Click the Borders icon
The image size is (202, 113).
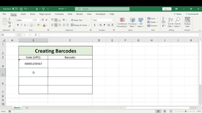32,25
